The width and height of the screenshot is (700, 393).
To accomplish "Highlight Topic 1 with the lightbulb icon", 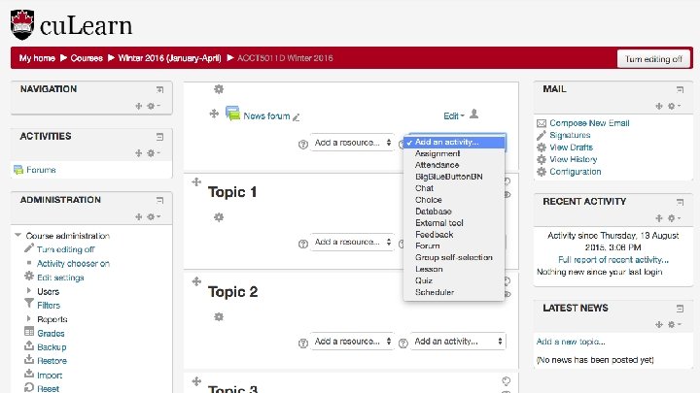I will pos(507,181).
